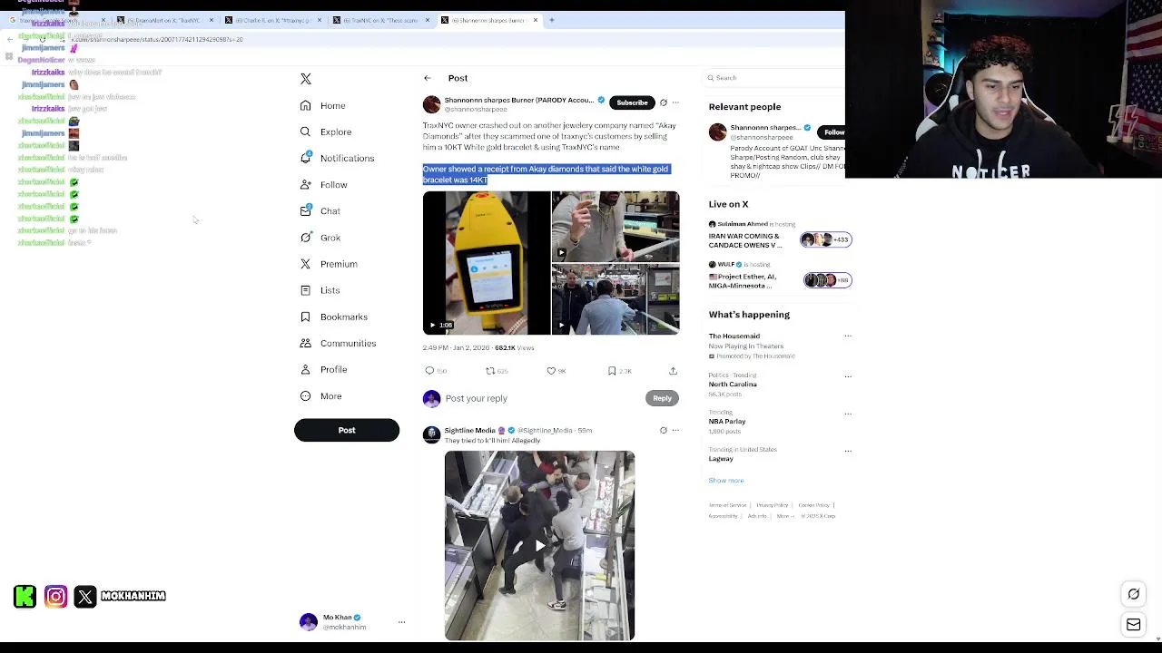Screen dimensions: 1162x653
Task: Open more options for North Carolina trend
Action: [x=848, y=376]
